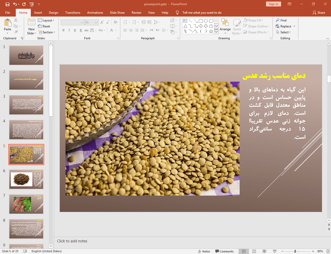Undo the last action
This screenshot has width=331, height=254.
click(x=15, y=4)
